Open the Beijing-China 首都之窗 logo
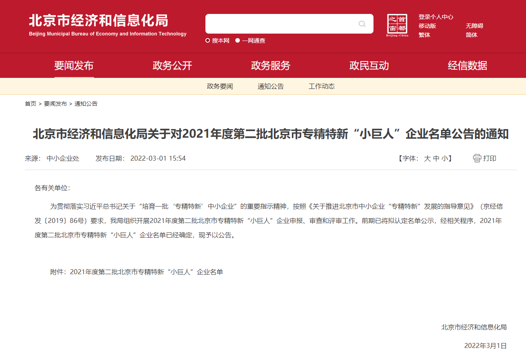This screenshot has width=526, height=359. pos(397,25)
